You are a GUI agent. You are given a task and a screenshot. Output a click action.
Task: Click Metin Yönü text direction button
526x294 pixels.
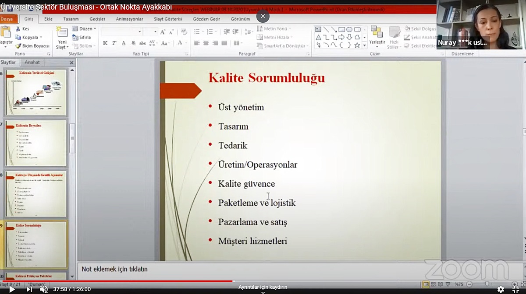click(x=274, y=29)
